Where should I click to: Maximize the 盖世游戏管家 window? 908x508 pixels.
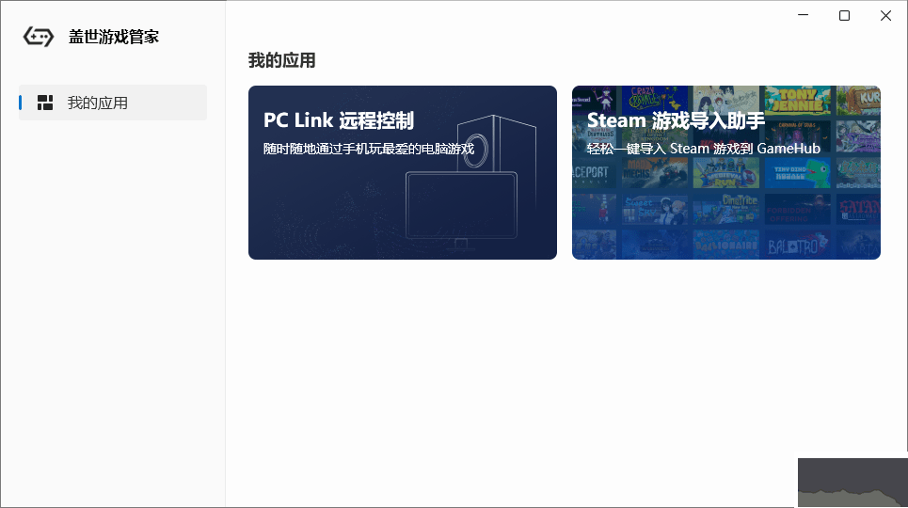pyautogui.click(x=844, y=16)
